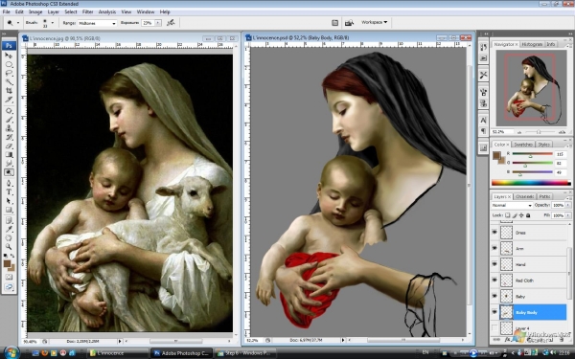Select the Type tool
Screen dimensions: 575x359
9,192
